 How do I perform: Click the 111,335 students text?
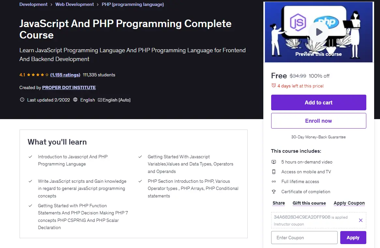pos(99,75)
